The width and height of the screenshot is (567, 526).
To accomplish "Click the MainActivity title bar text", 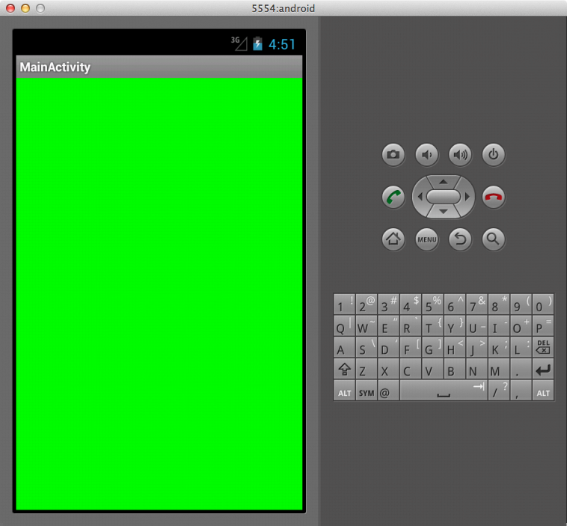I will [55, 67].
